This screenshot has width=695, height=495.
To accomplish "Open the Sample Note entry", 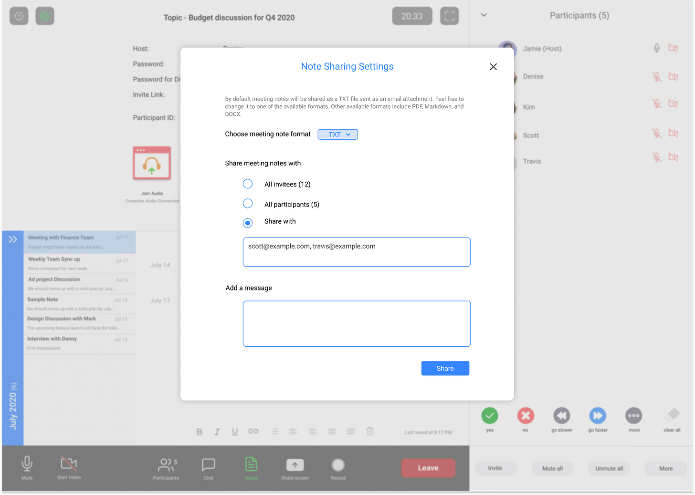I will (x=80, y=303).
